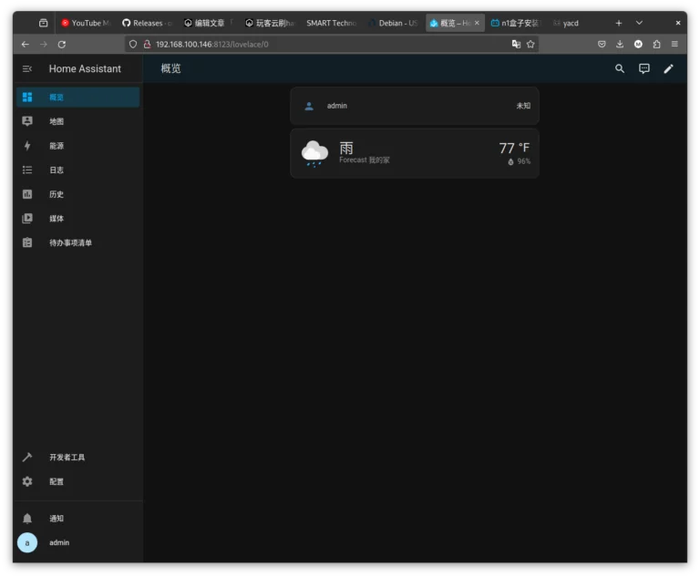Click the dashboard search icon
Viewport: 700px width, 577px height.
[x=620, y=68]
